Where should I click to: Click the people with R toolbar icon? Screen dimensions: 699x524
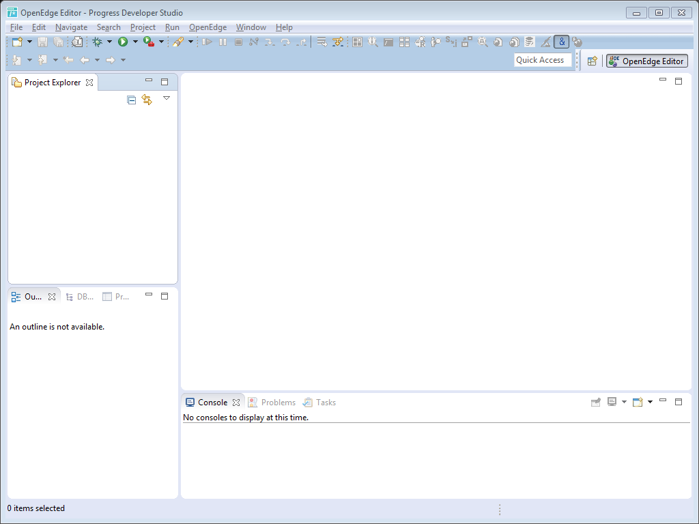[420, 42]
